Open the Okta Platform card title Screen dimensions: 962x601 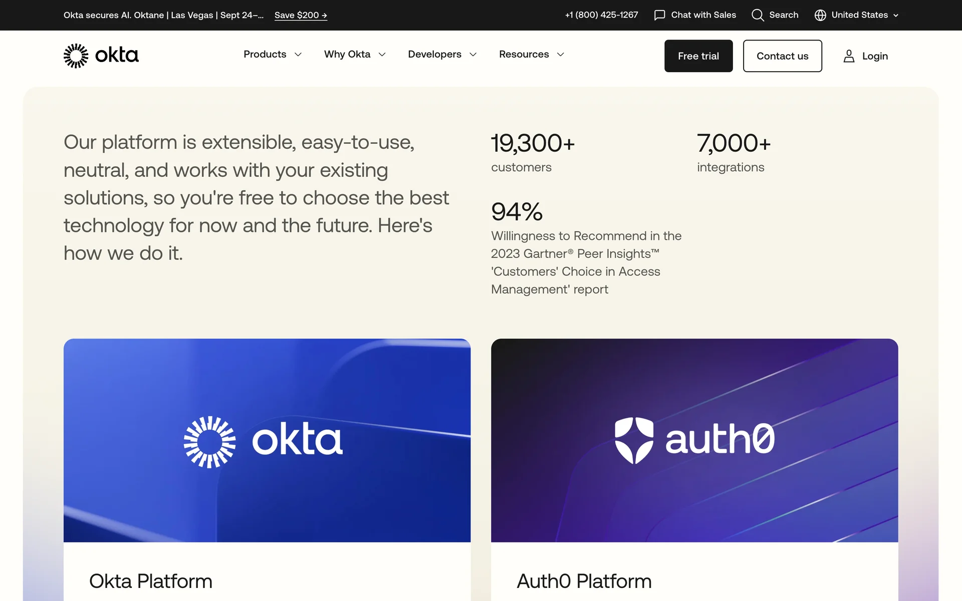click(150, 581)
